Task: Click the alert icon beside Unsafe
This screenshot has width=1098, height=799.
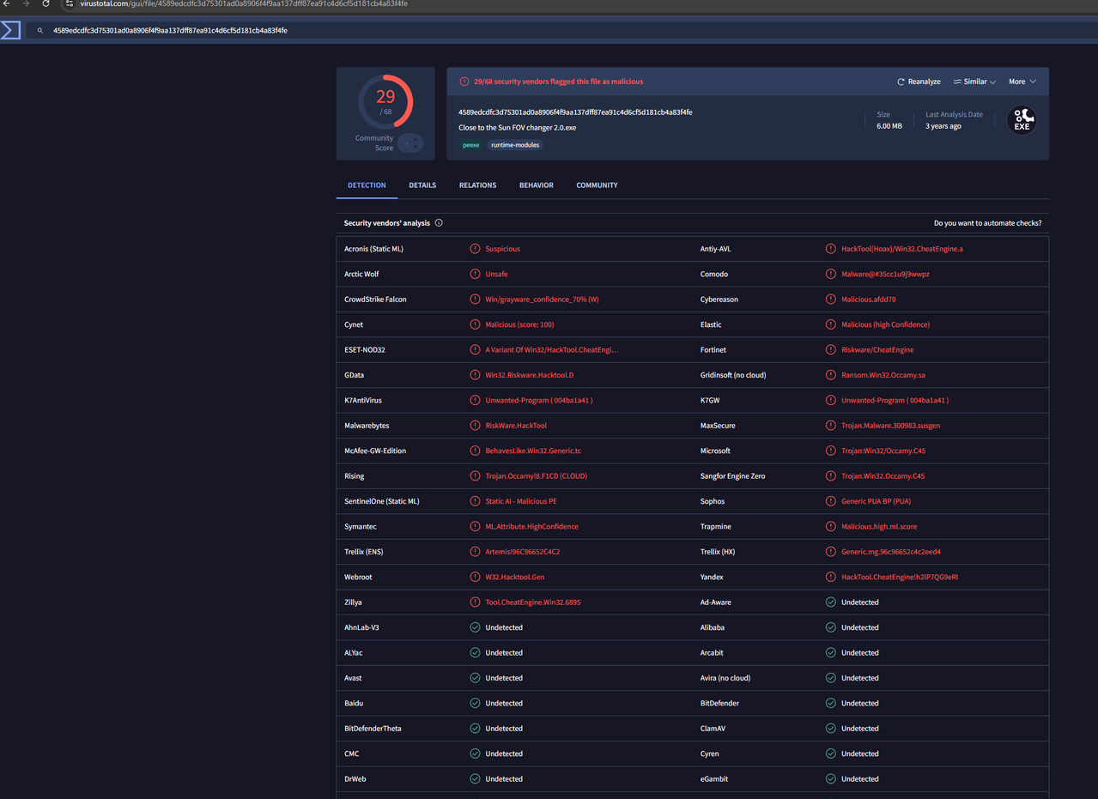Action: pyautogui.click(x=475, y=274)
